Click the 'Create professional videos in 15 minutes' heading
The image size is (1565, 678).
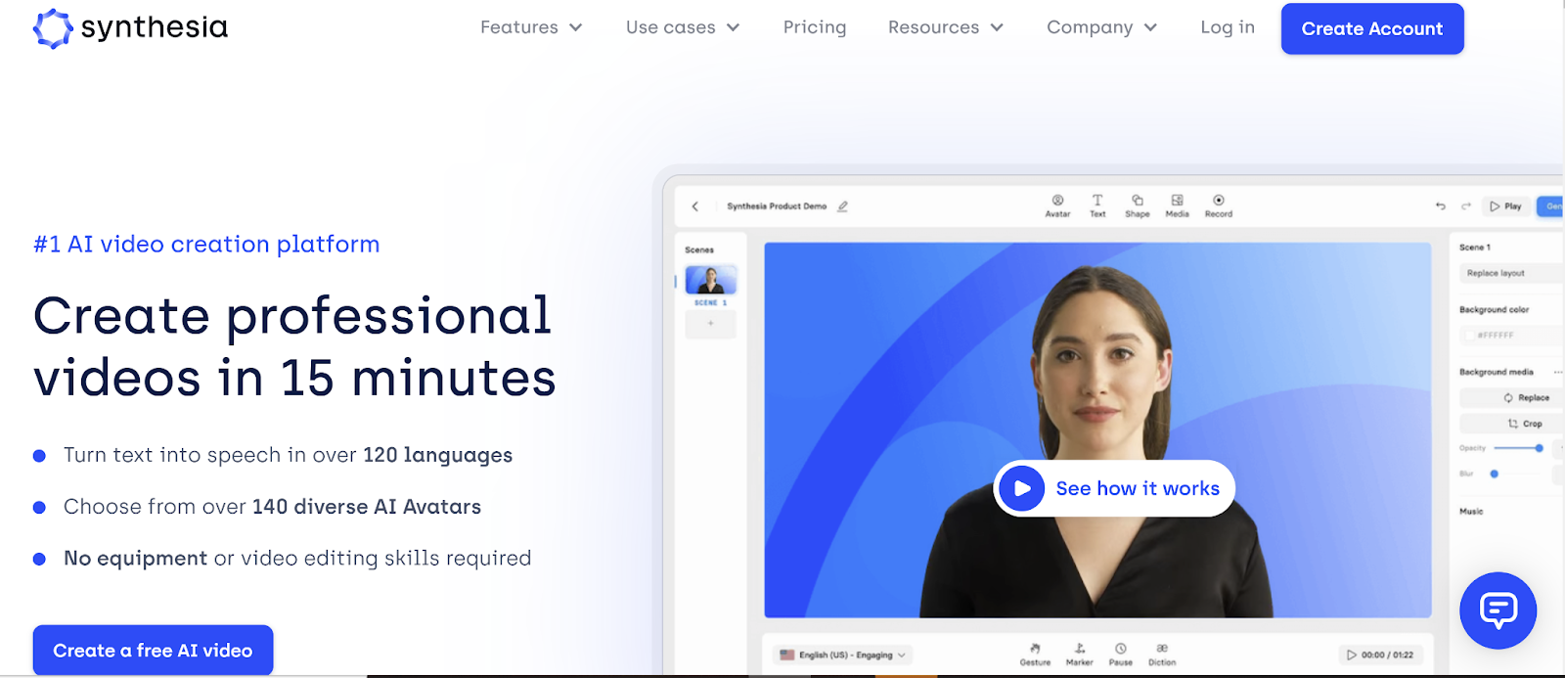294,346
